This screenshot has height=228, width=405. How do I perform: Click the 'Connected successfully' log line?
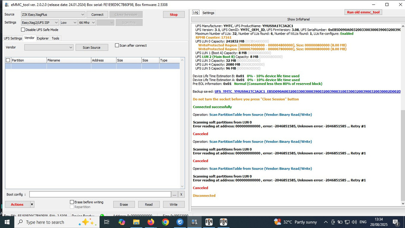click(x=212, y=107)
